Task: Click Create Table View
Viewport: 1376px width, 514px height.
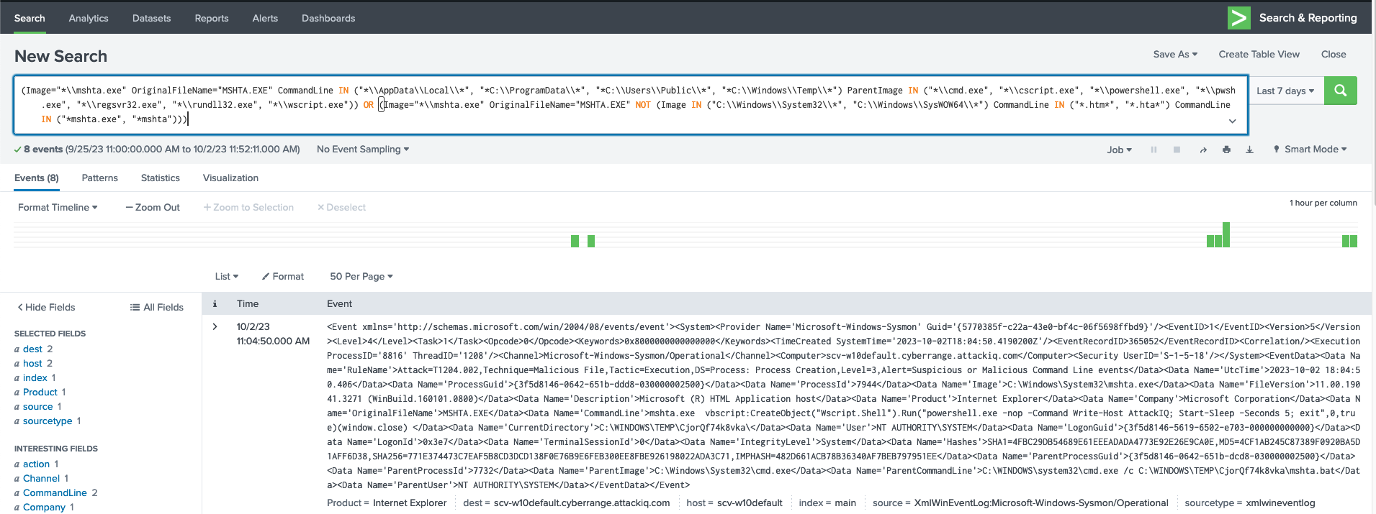Action: pos(1259,54)
